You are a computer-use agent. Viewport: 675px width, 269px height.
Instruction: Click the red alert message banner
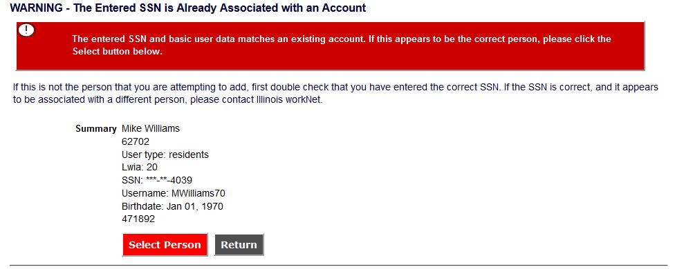coord(330,46)
